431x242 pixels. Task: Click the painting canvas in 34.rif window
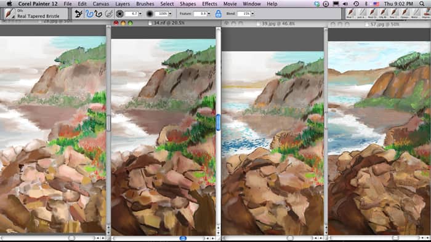point(163,137)
